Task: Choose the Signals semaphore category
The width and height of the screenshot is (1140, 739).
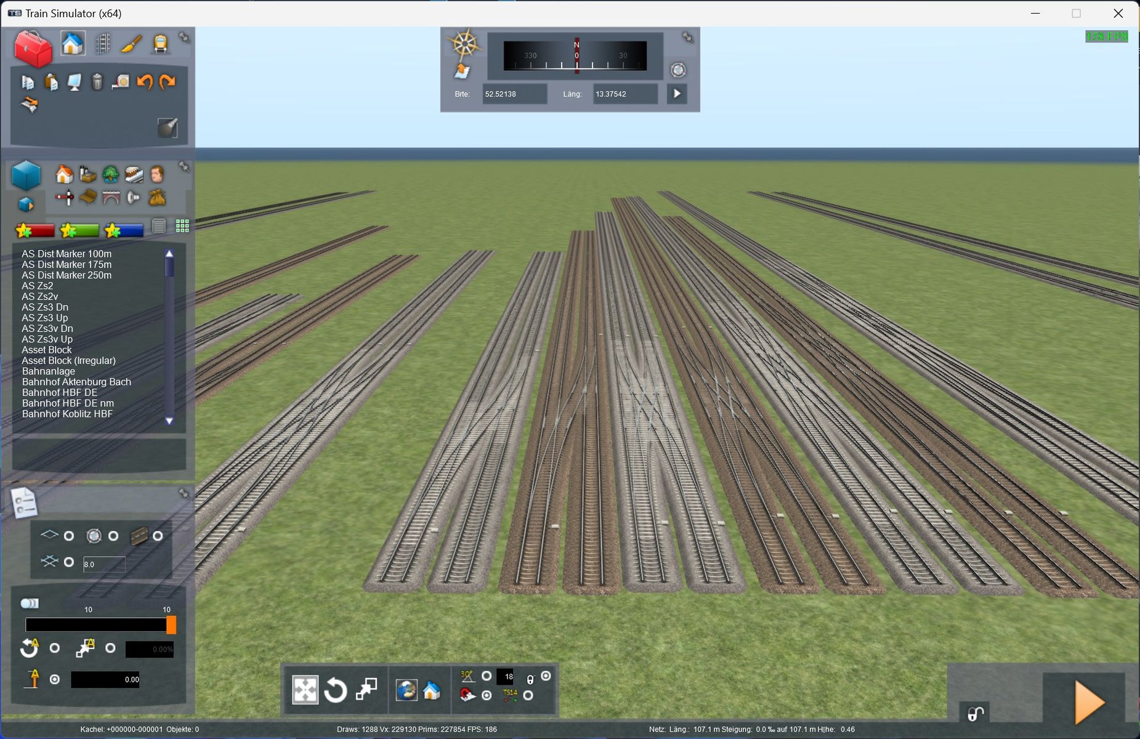Action: click(64, 198)
